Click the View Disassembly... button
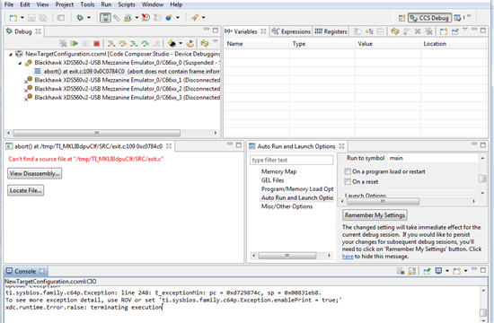The image size is (494, 323). point(35,173)
